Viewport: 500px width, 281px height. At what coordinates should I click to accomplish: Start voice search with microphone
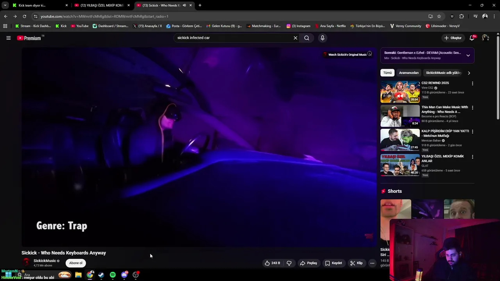click(322, 38)
